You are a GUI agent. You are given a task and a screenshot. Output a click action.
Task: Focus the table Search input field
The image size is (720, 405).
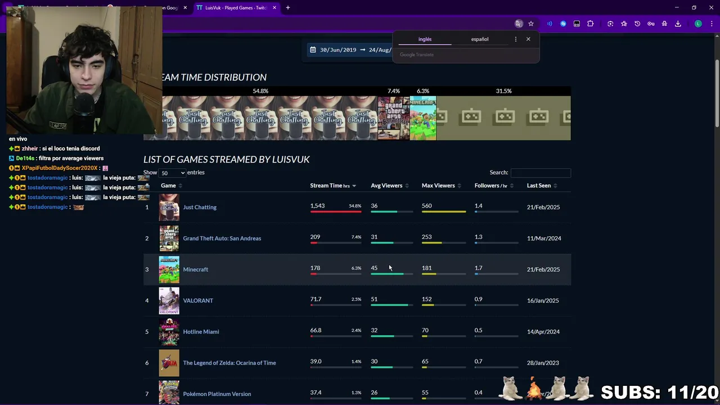coord(541,173)
